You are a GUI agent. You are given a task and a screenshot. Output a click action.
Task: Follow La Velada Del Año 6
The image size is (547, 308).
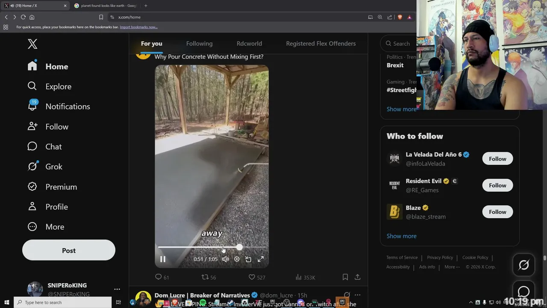click(497, 159)
